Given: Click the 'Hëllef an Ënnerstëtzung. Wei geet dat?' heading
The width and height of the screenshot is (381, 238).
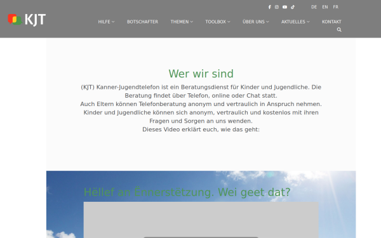Looking at the screenshot, I should tap(187, 192).
